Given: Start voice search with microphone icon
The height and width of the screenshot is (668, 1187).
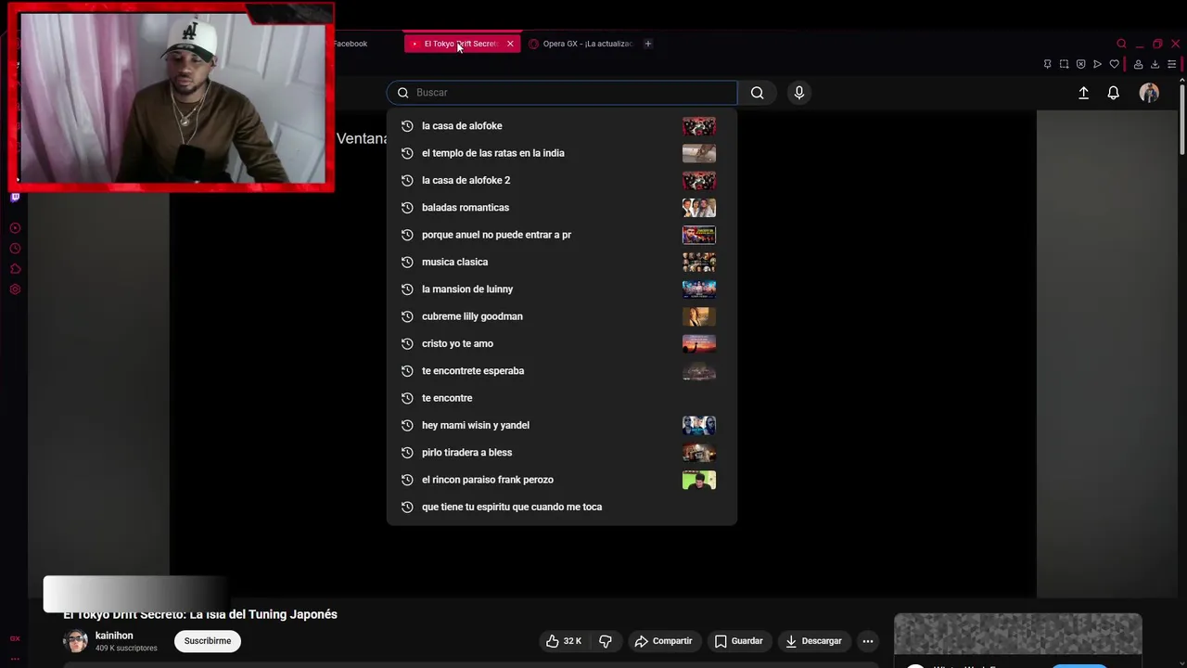Looking at the screenshot, I should coord(798,93).
